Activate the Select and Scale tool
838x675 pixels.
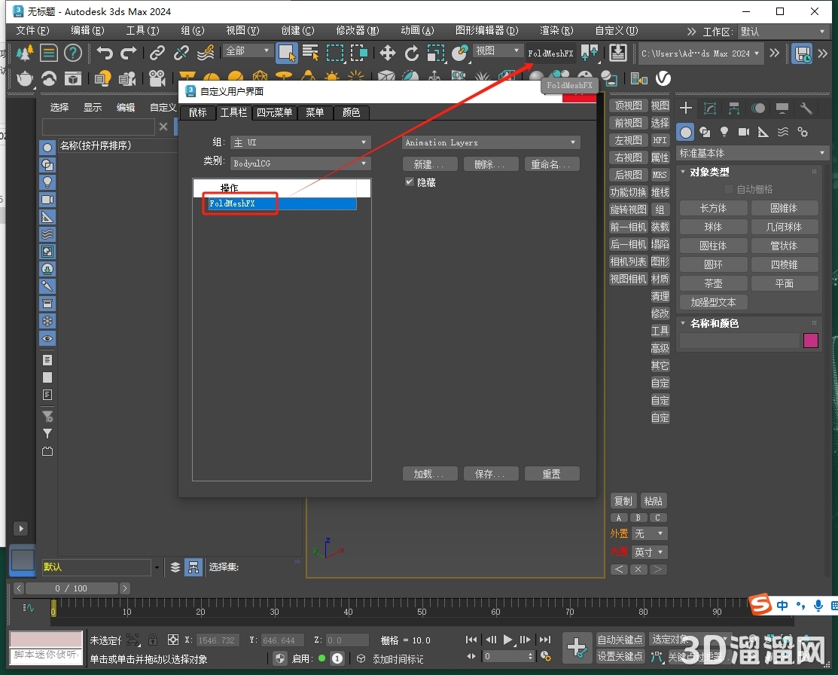[436, 53]
